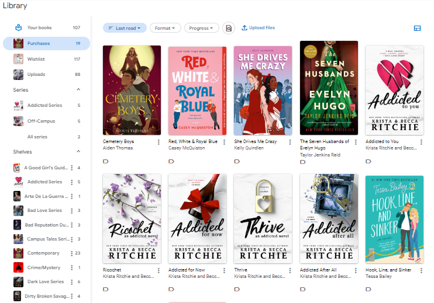Click the shelf tag icon under Ricochet
This screenshot has height=303, width=434.
[105, 289]
